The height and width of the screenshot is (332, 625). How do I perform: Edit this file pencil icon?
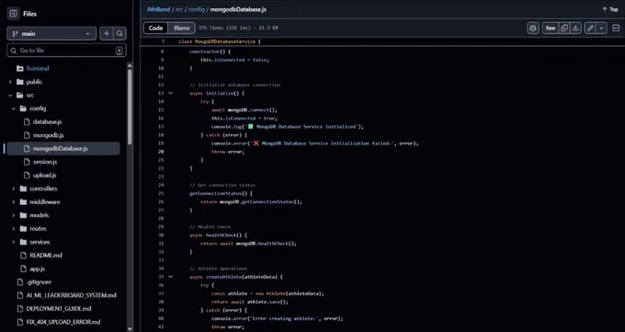[x=590, y=28]
